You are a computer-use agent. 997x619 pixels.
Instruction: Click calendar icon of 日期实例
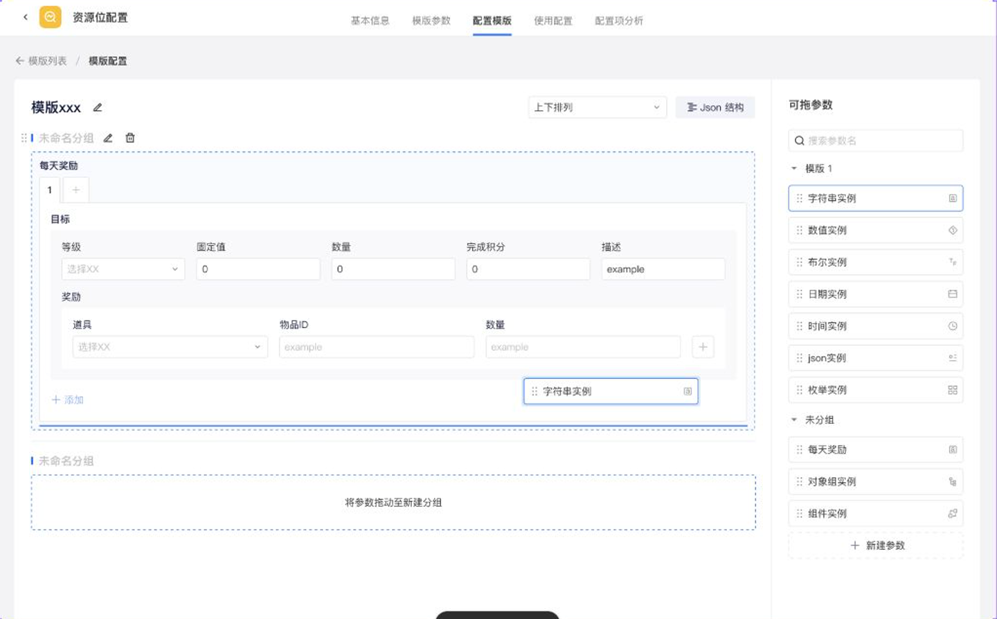pos(953,294)
